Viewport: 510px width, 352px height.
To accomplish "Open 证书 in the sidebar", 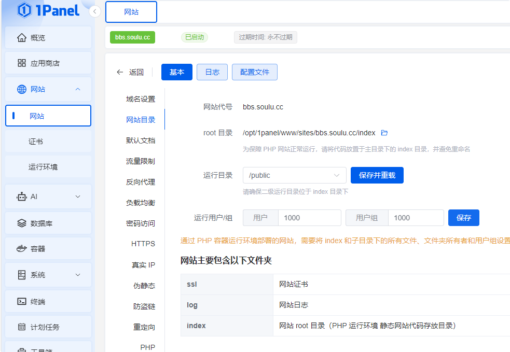I will click(48, 142).
